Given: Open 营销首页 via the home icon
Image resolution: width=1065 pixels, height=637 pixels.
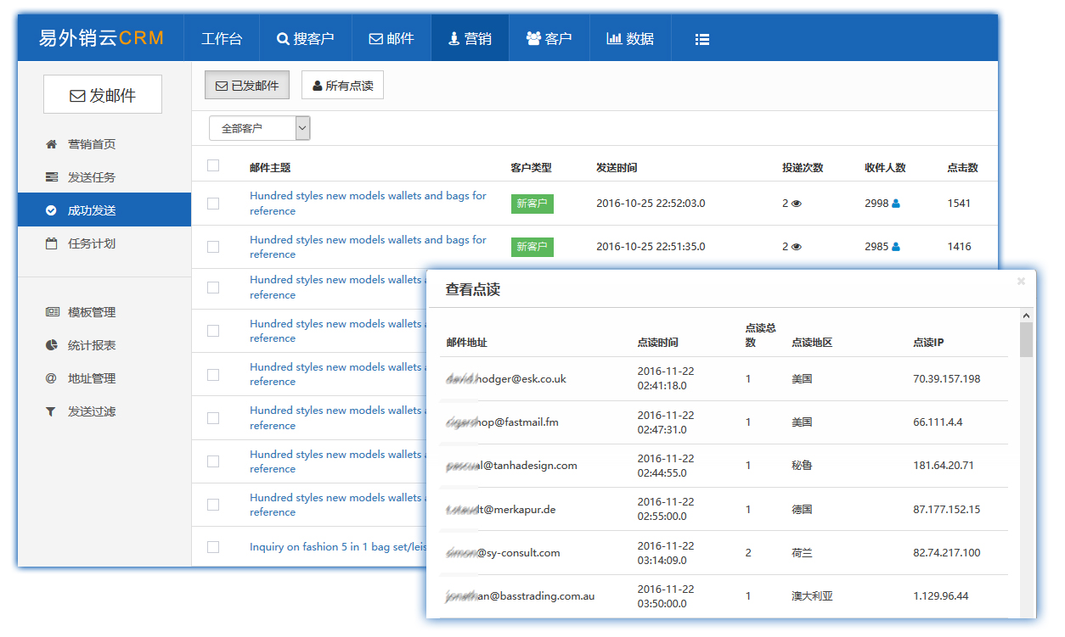Looking at the screenshot, I should (51, 144).
